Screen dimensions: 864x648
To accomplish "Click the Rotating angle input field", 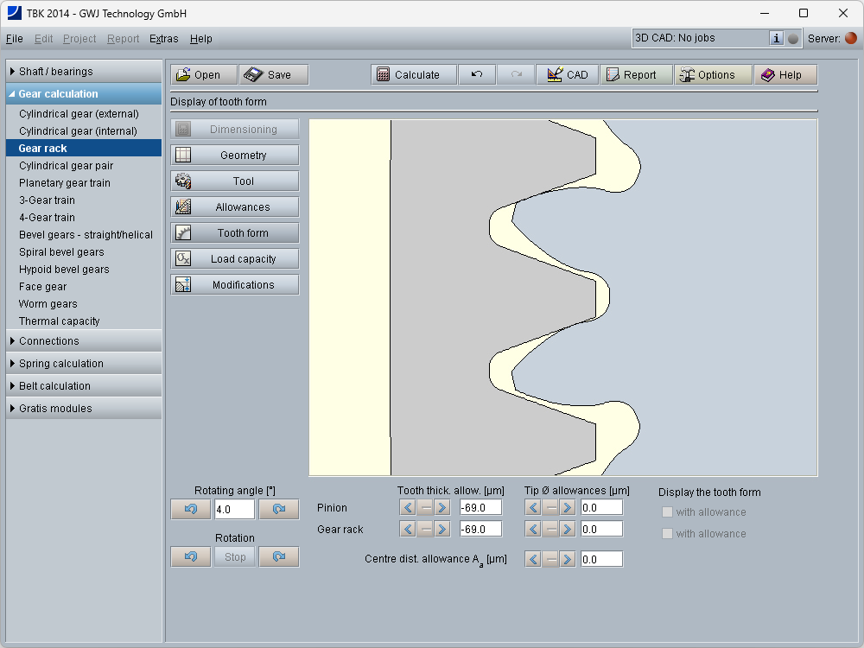I will coord(234,510).
